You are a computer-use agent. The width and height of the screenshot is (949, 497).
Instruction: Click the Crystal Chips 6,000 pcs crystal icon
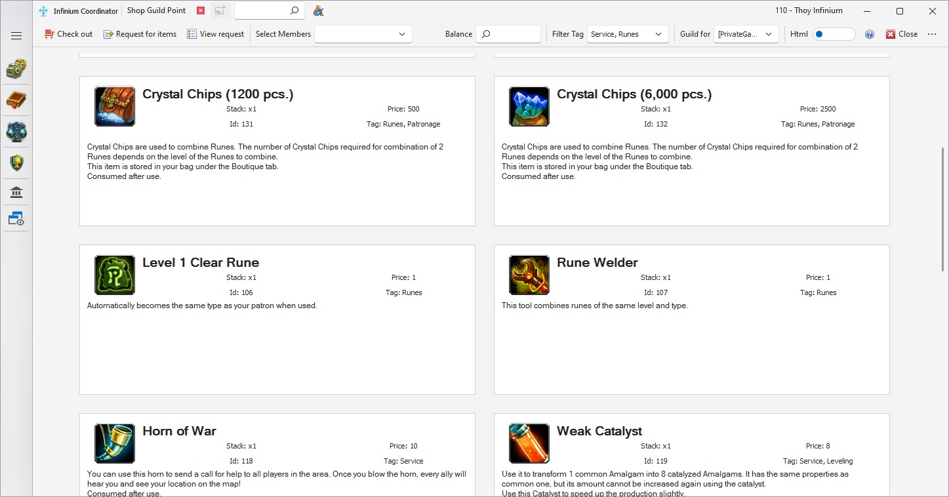(x=529, y=106)
